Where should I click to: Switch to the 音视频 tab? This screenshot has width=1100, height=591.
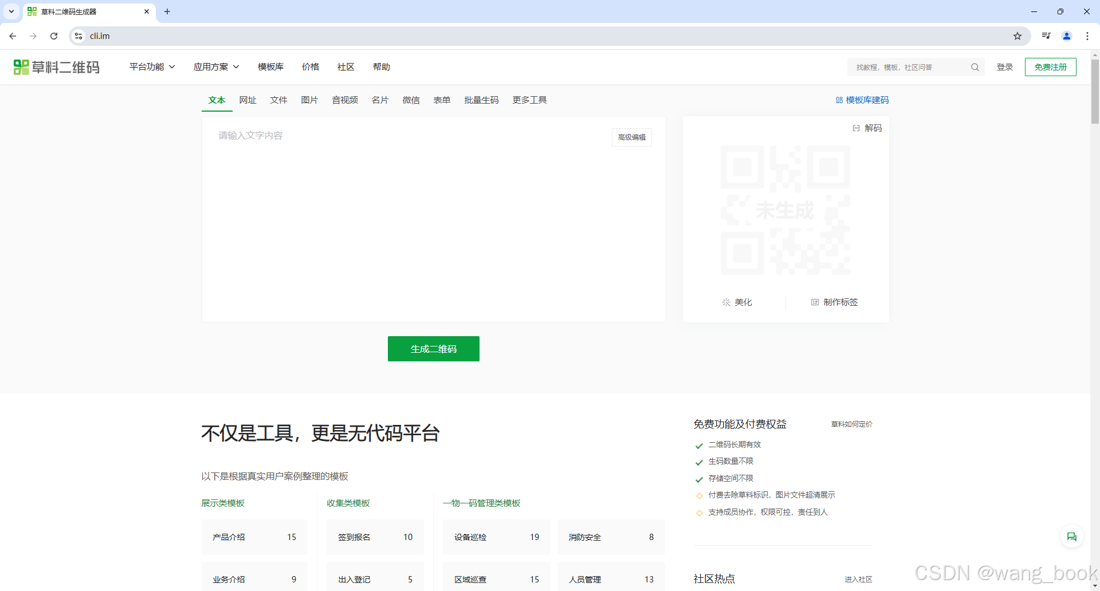[x=345, y=100]
